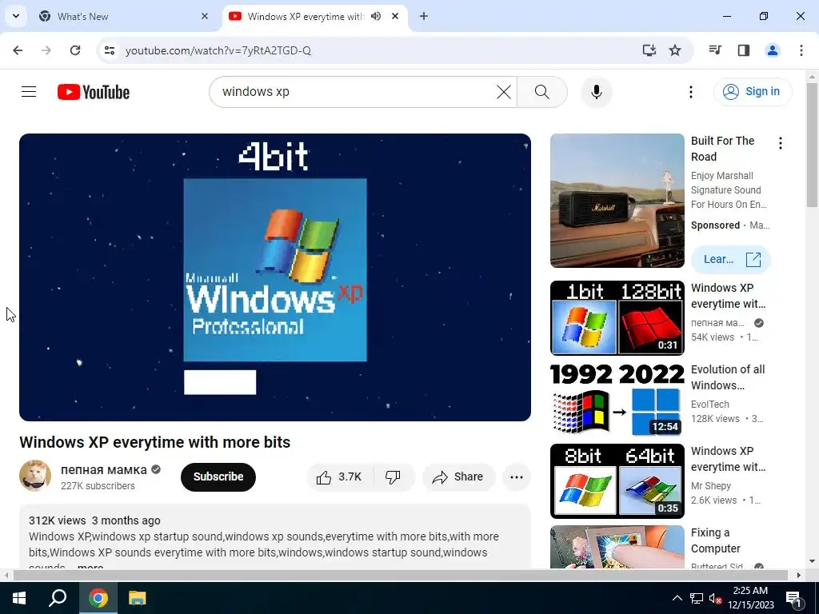Reload the YouTube page
This screenshot has width=819, height=614.
tap(75, 50)
